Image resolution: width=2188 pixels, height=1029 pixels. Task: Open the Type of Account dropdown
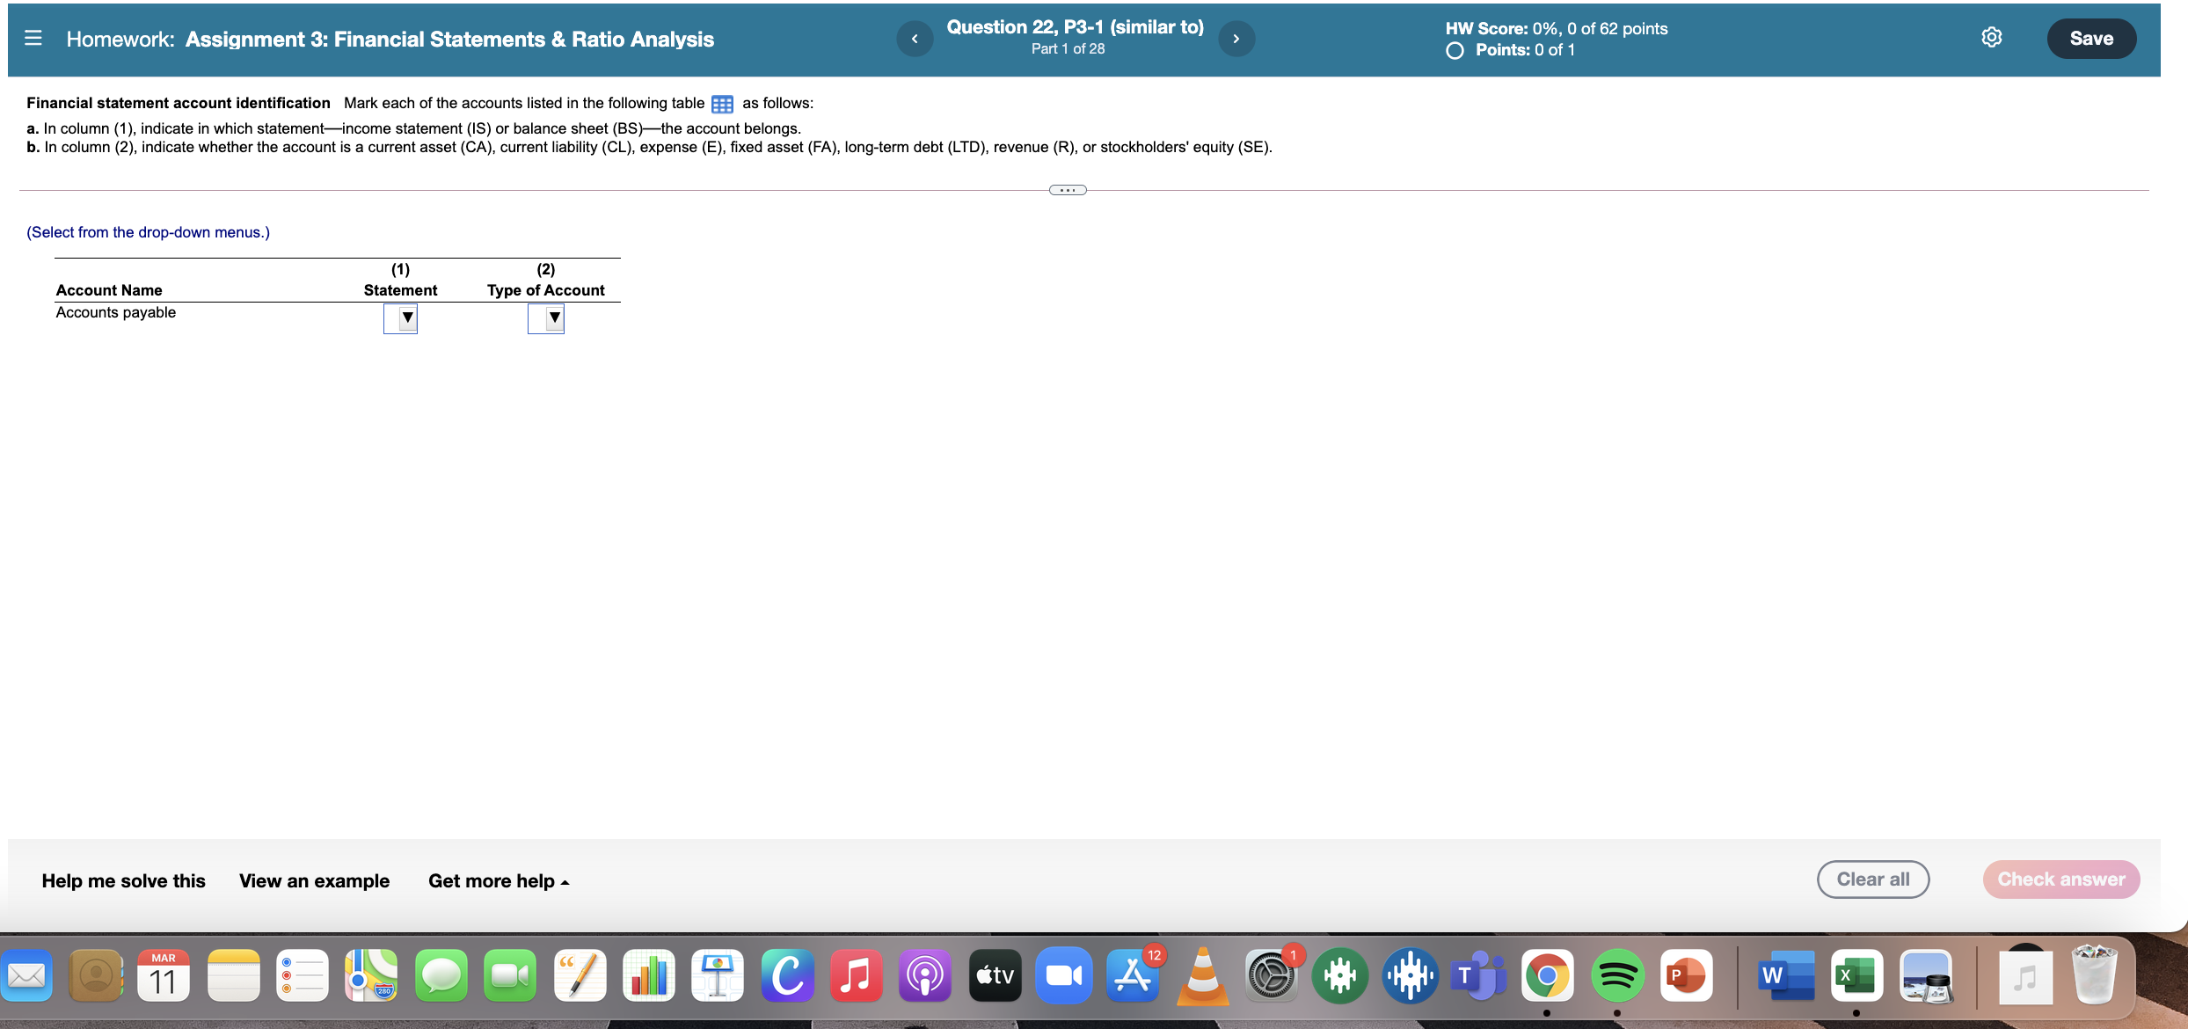point(546,318)
